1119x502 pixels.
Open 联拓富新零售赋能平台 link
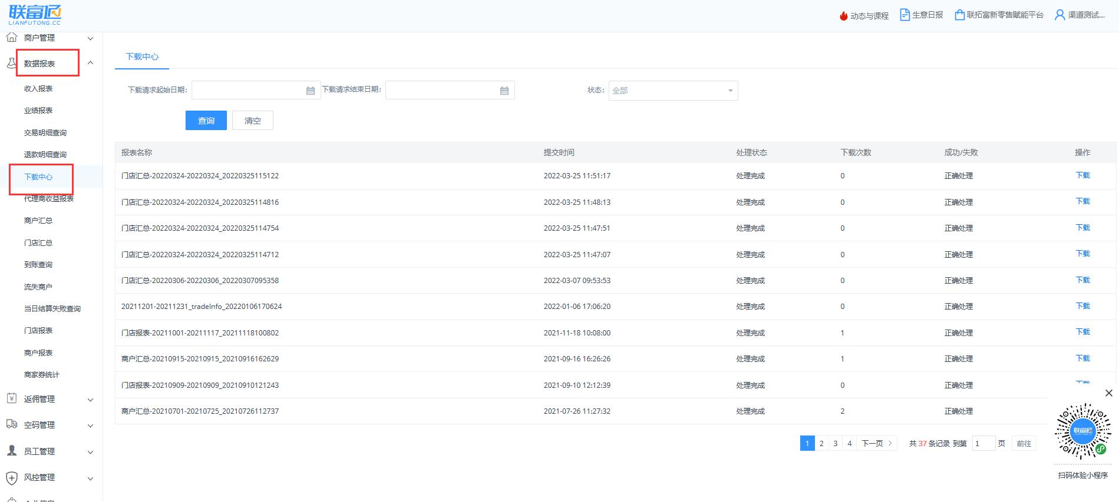[1005, 15]
